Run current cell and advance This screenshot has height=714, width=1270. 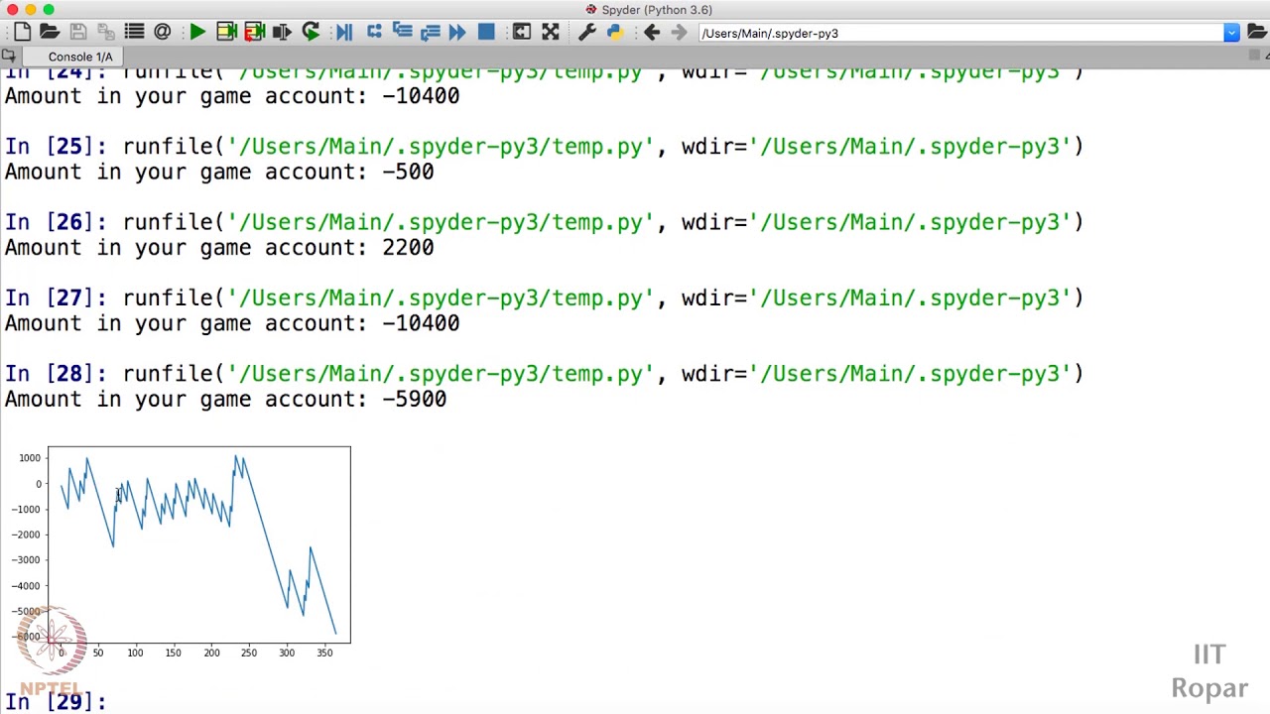254,33
